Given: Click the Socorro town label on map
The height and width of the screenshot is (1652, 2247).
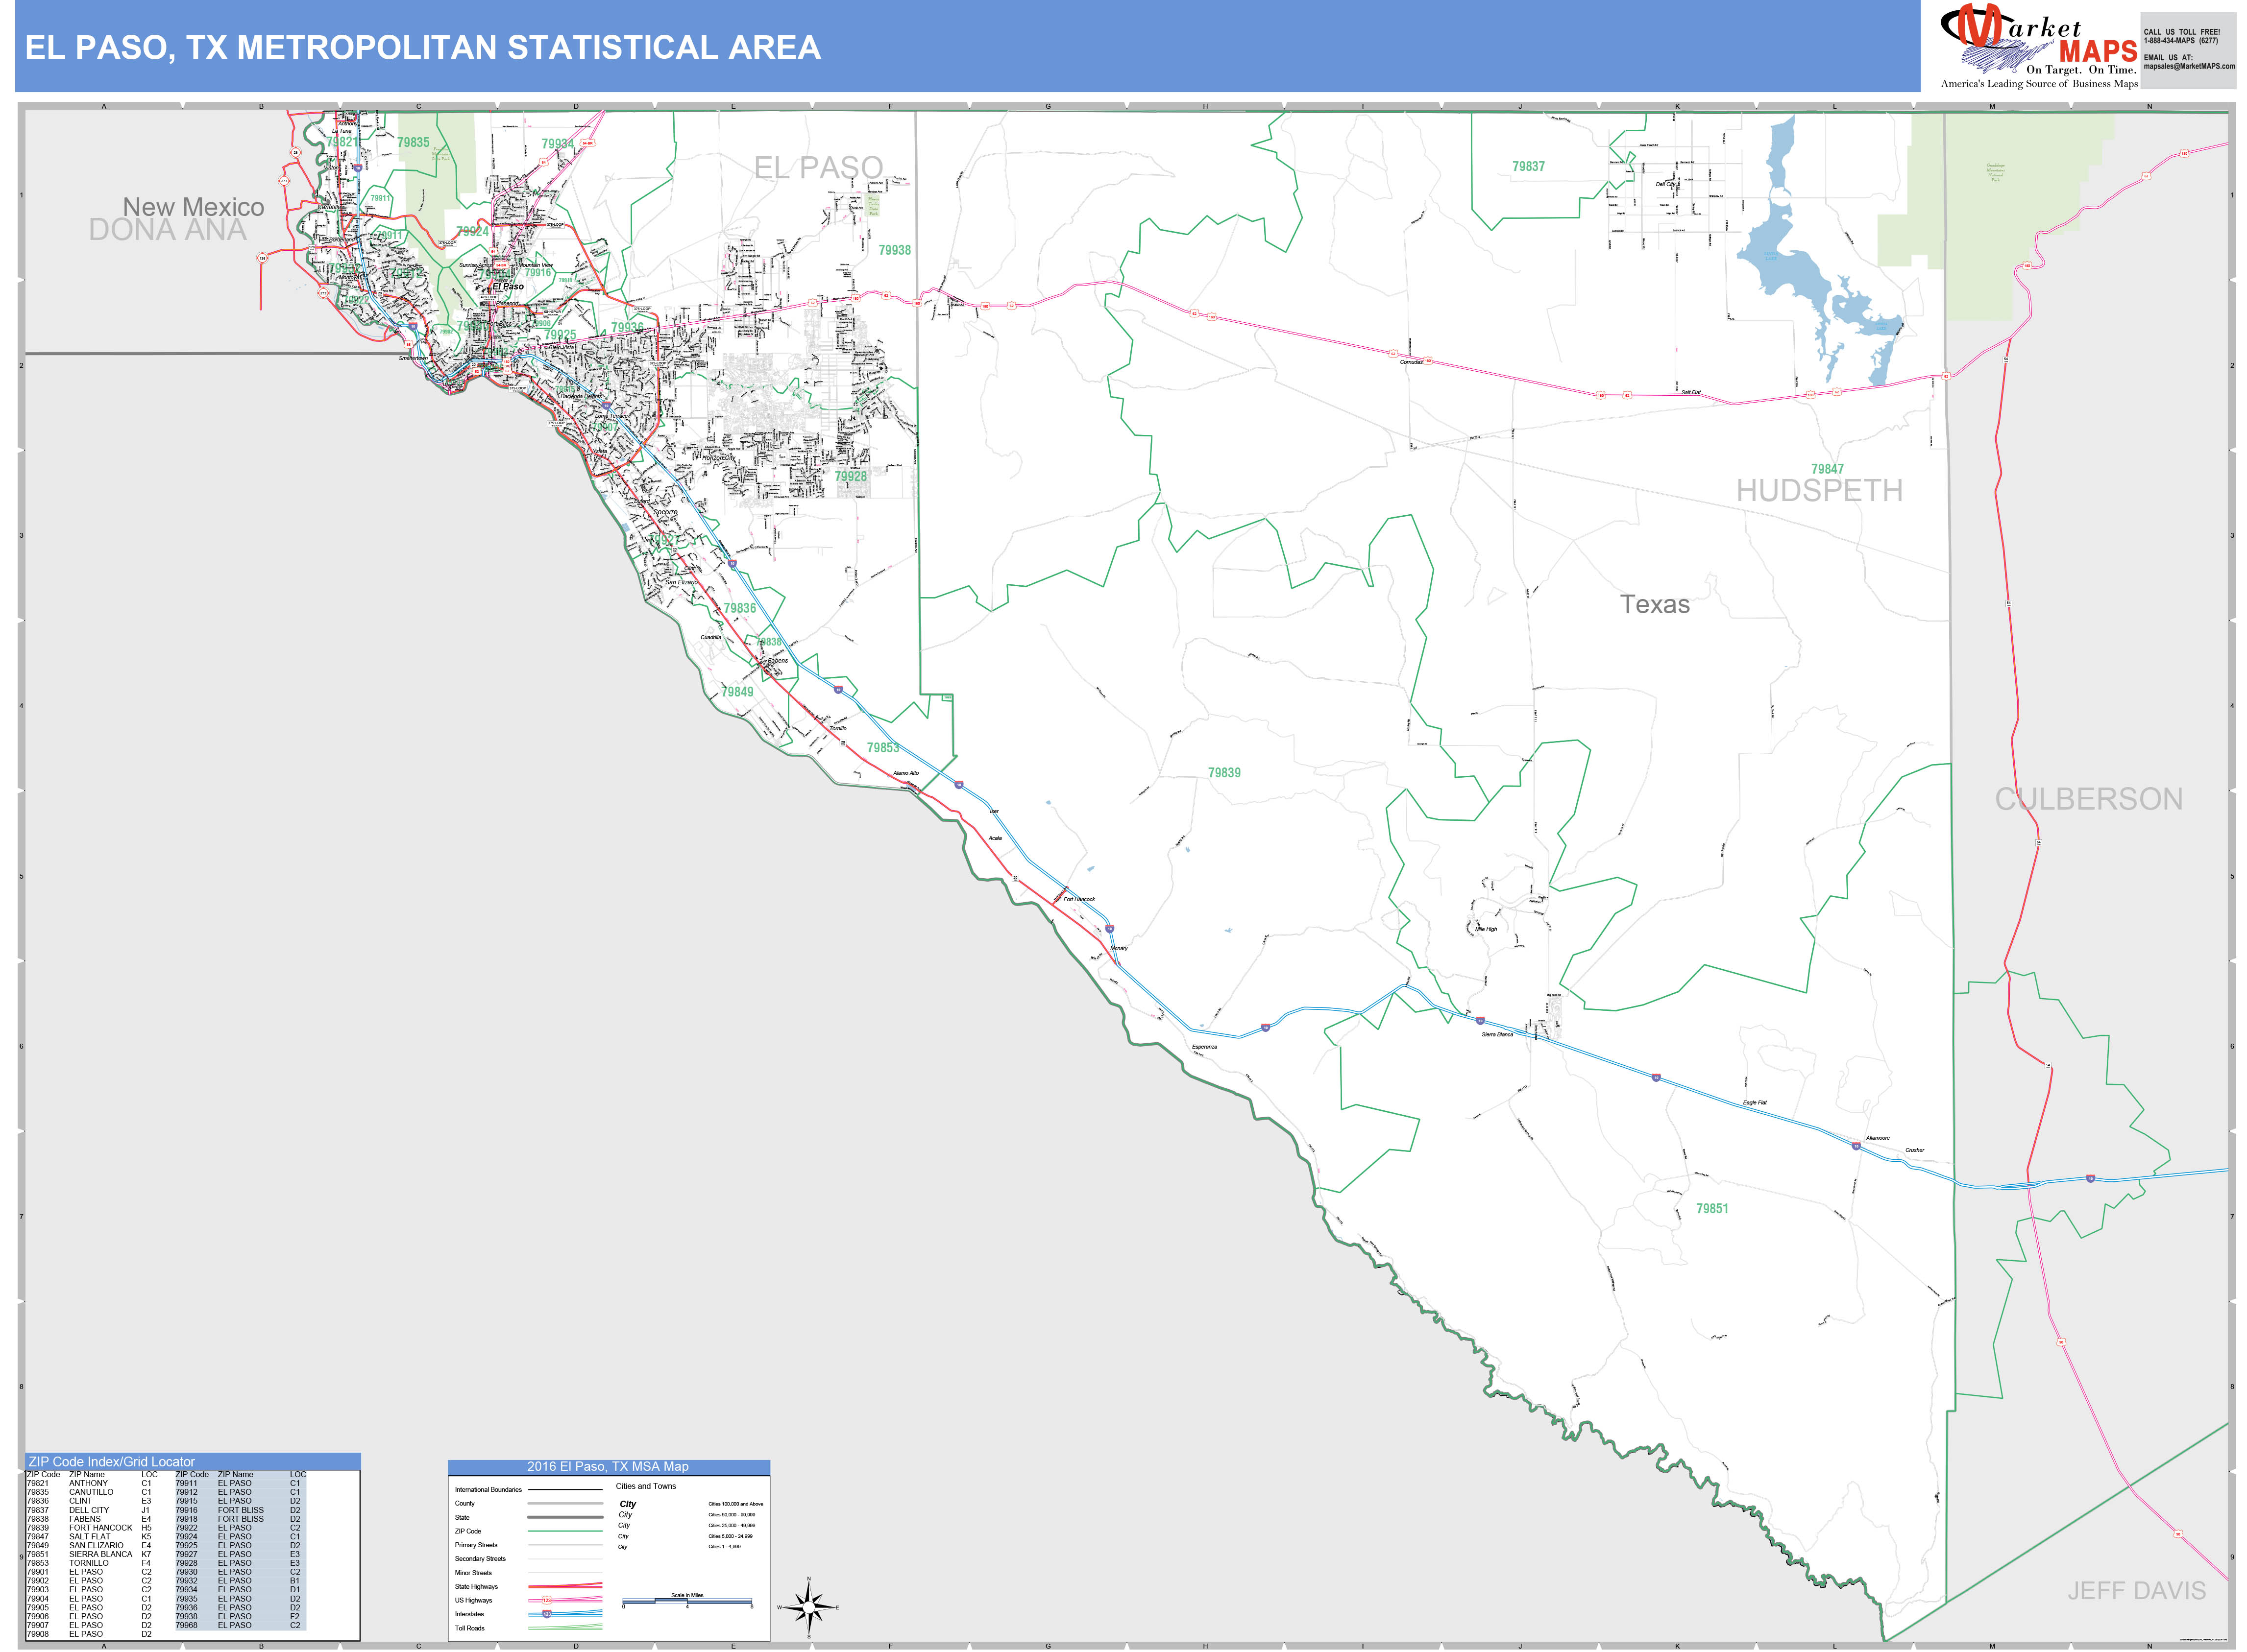Looking at the screenshot, I should click(665, 512).
